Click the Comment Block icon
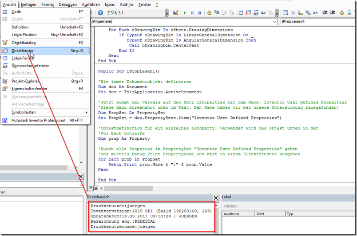 tap(349, 13)
